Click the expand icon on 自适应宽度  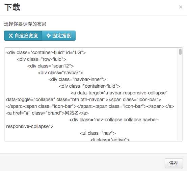pos(10,36)
